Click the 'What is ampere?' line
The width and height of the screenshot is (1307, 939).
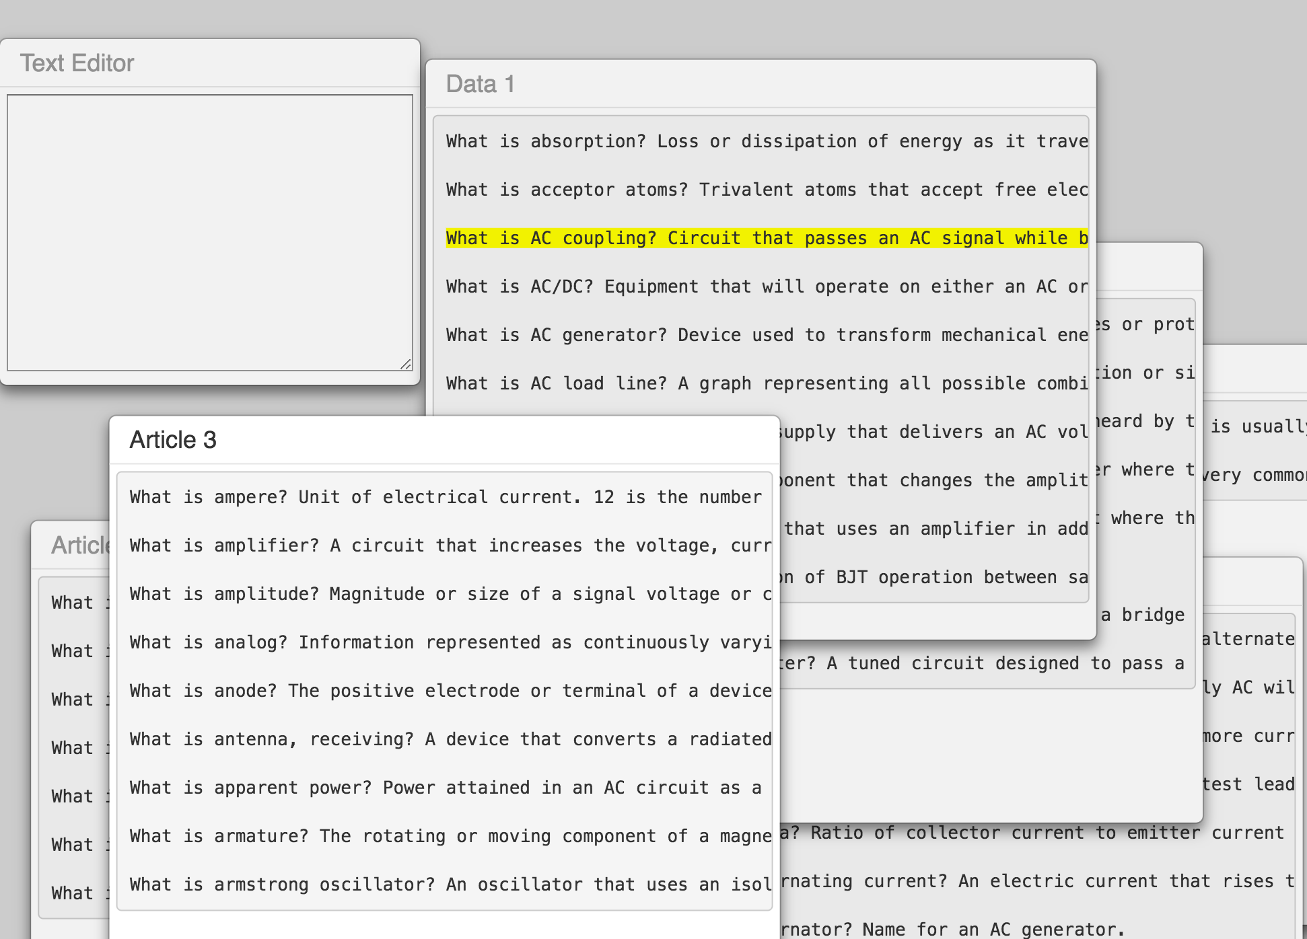pyautogui.click(x=444, y=497)
